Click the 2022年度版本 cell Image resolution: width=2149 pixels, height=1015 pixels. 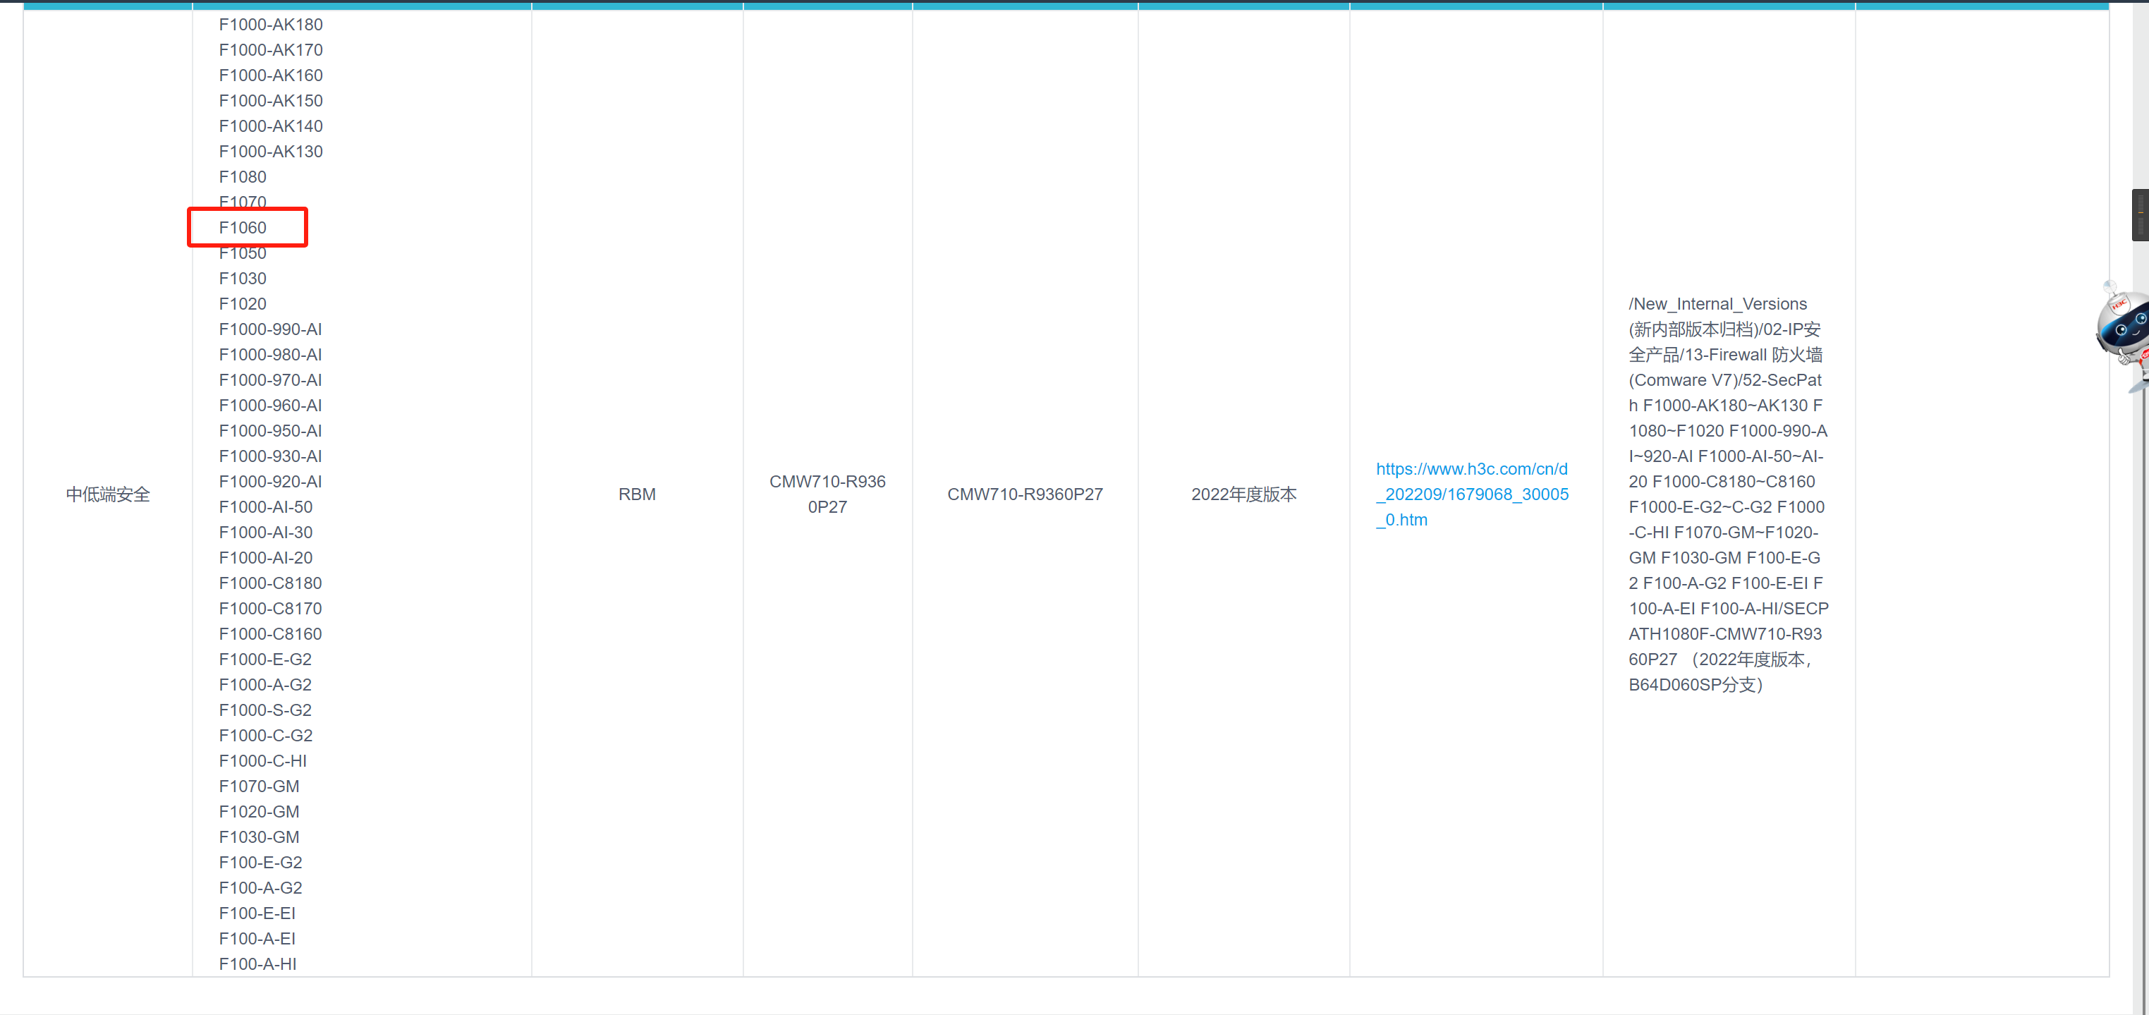1243,494
